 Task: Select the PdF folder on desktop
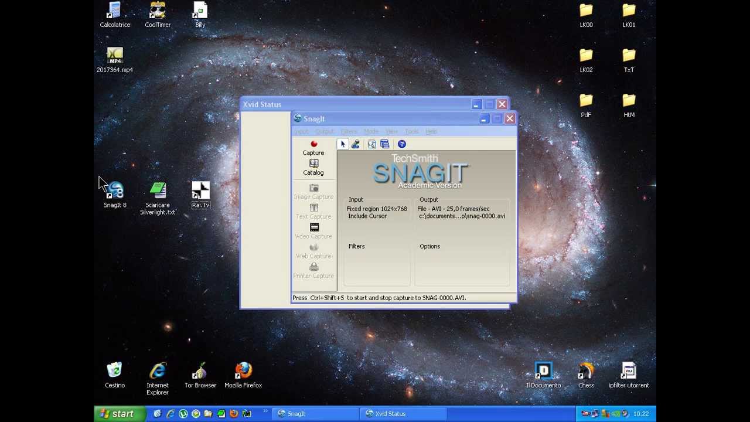pos(586,105)
